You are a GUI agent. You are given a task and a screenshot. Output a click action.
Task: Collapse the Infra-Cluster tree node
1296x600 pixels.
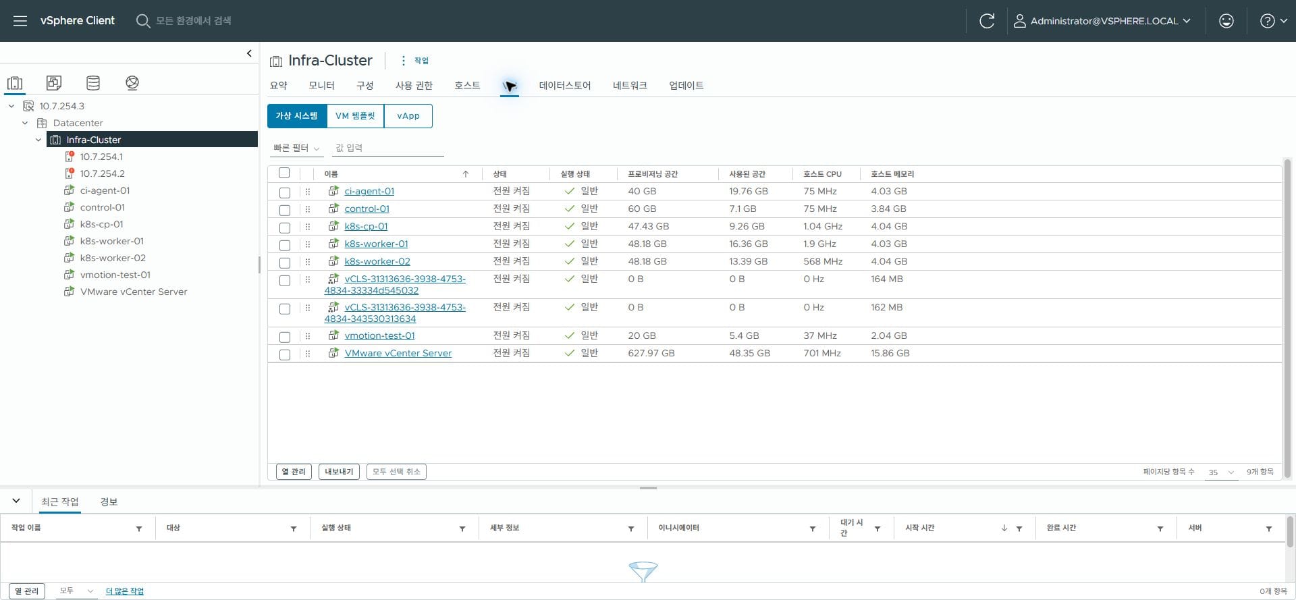click(x=38, y=140)
